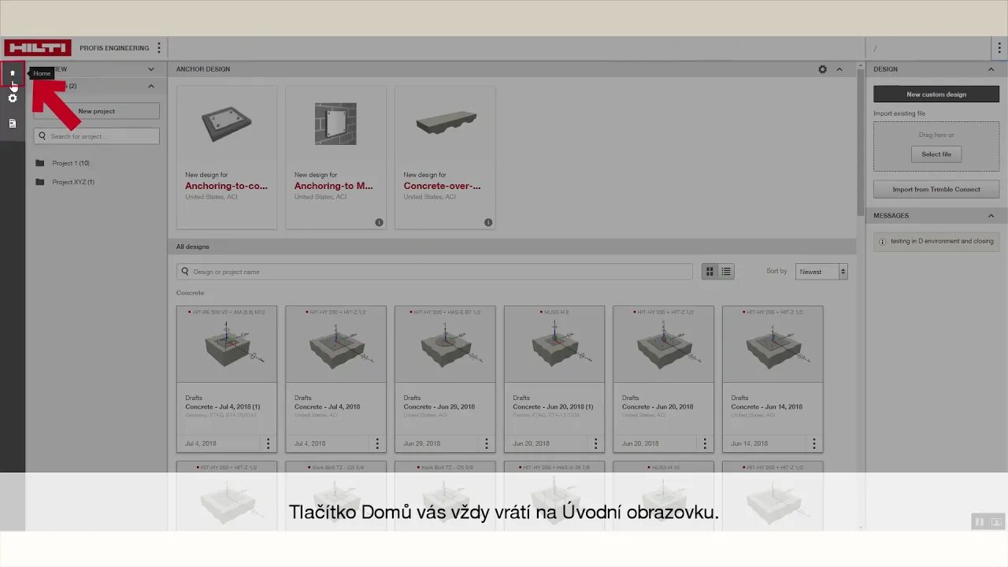This screenshot has width=1008, height=567.
Task: Click the info icon in the message
Action: pos(882,242)
